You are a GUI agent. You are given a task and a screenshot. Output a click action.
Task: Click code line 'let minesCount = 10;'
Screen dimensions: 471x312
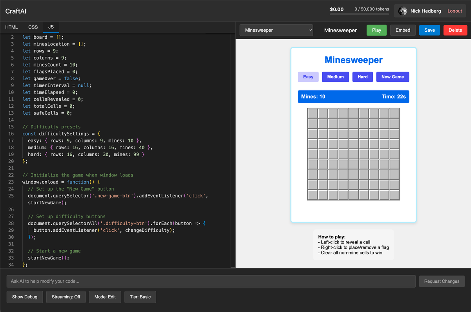pyautogui.click(x=50, y=65)
